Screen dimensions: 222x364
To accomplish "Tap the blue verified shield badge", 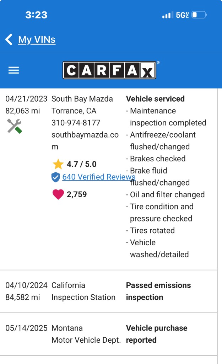I will coord(56,177).
